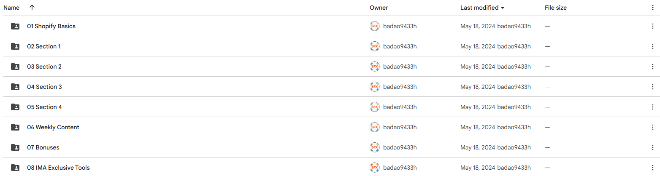Open the 08 IMA Exclusive Tools folder

(x=58, y=168)
